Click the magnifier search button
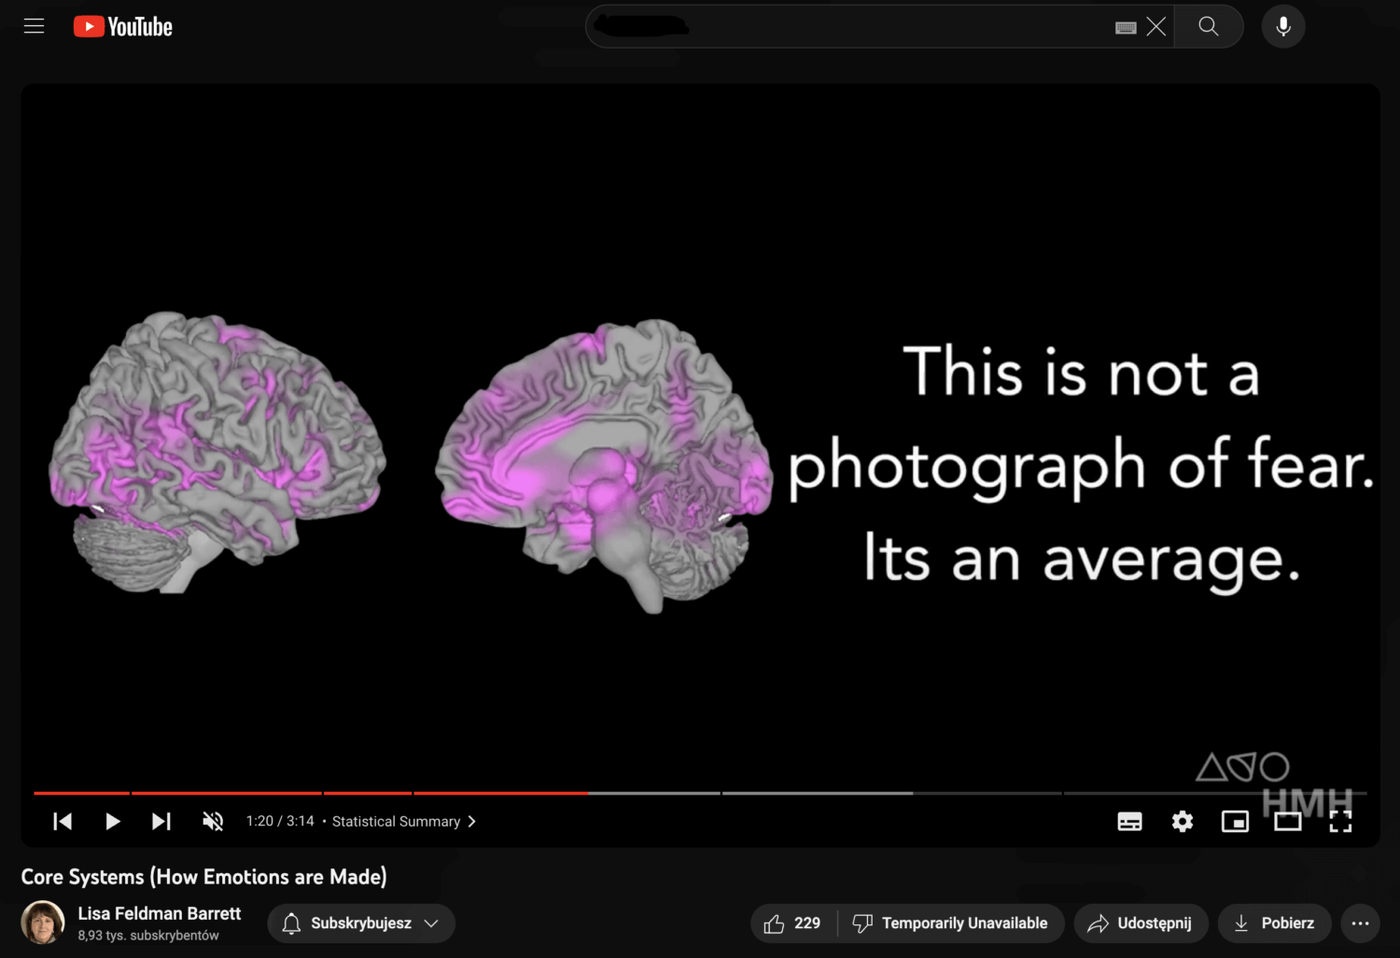 (1209, 26)
